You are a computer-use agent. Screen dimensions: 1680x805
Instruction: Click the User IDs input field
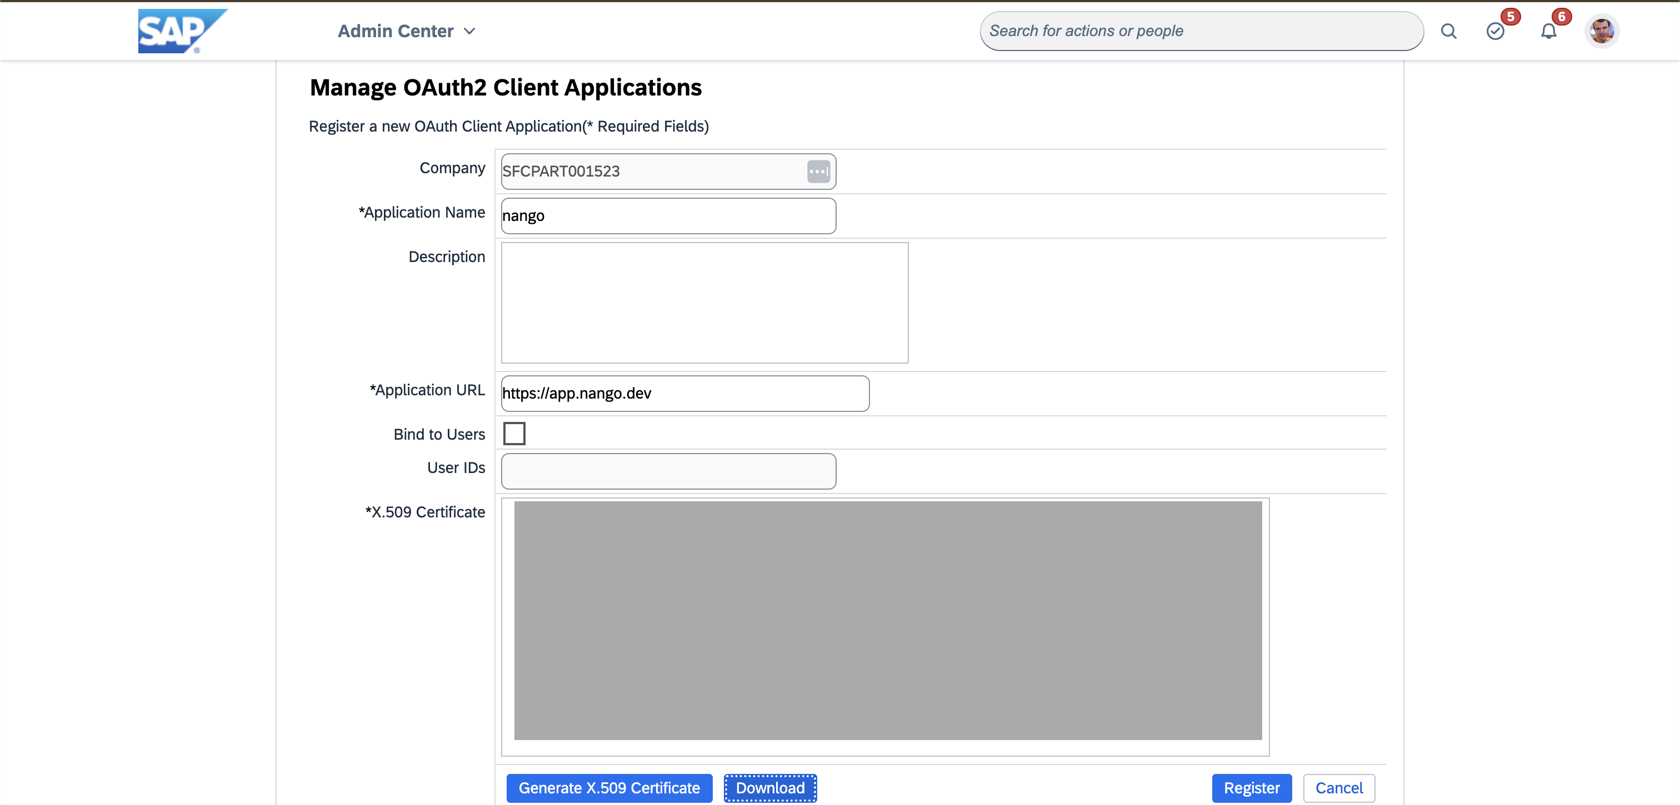pyautogui.click(x=668, y=471)
